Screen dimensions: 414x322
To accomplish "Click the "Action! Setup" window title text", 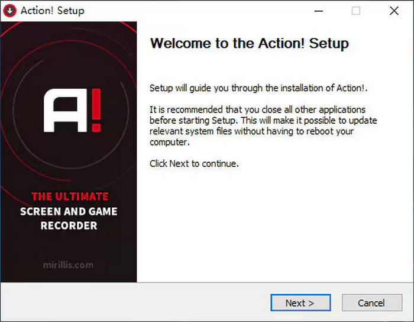I will [53, 11].
